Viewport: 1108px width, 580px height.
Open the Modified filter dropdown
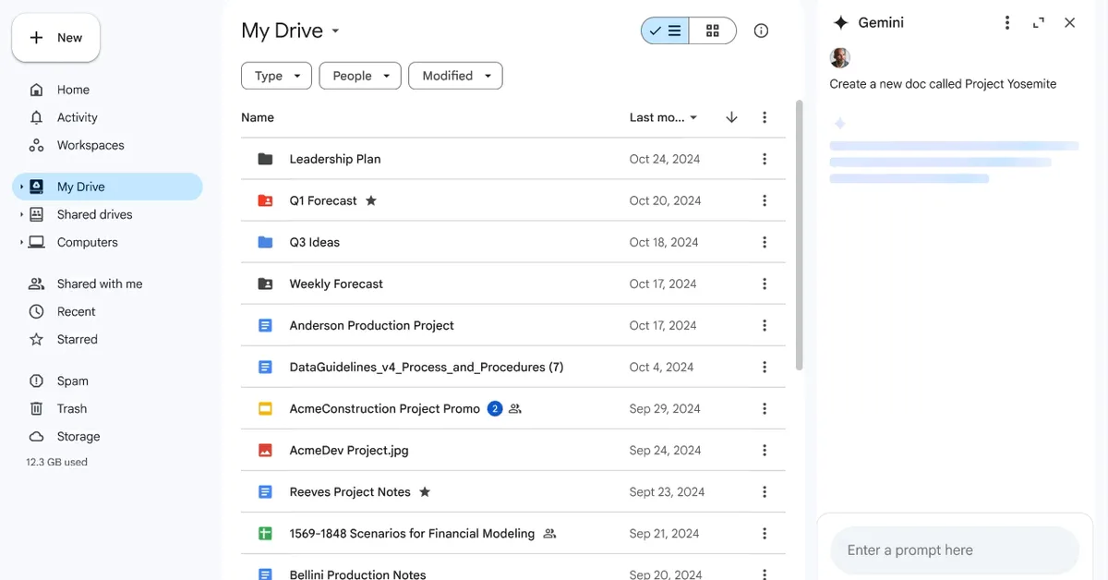[x=455, y=76]
